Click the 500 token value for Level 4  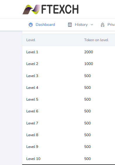click(88, 88)
